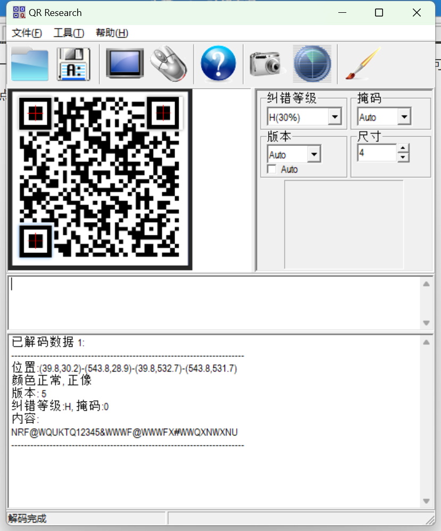The height and width of the screenshot is (531, 441).
Task: Click the screen capture monitor icon
Action: tap(125, 63)
